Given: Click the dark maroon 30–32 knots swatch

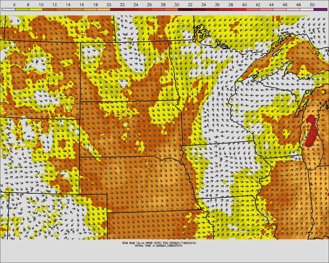Looking at the screenshot, I should 185,9.
